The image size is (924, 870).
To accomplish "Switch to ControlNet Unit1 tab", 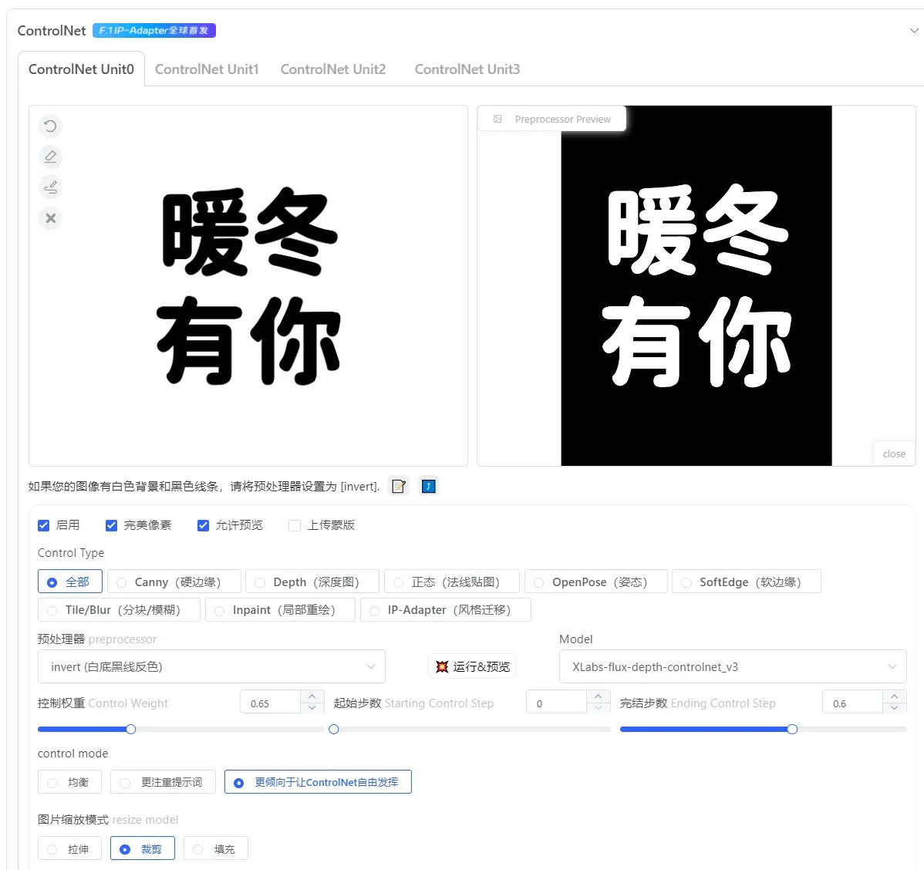I will coord(207,69).
